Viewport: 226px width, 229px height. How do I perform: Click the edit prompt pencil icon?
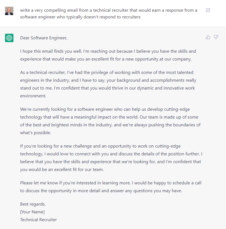[x=208, y=10]
